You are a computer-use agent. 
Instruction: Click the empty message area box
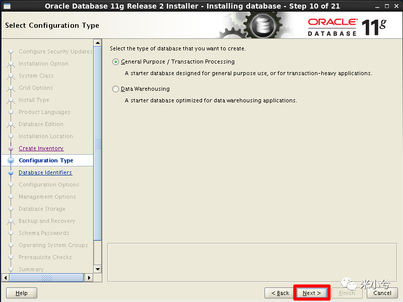(x=252, y=262)
